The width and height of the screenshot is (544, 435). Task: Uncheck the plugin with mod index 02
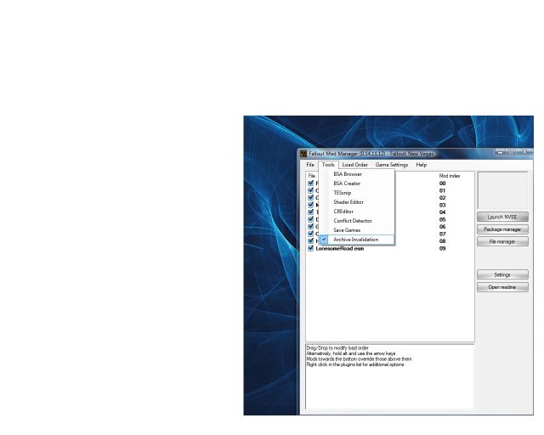pos(310,198)
